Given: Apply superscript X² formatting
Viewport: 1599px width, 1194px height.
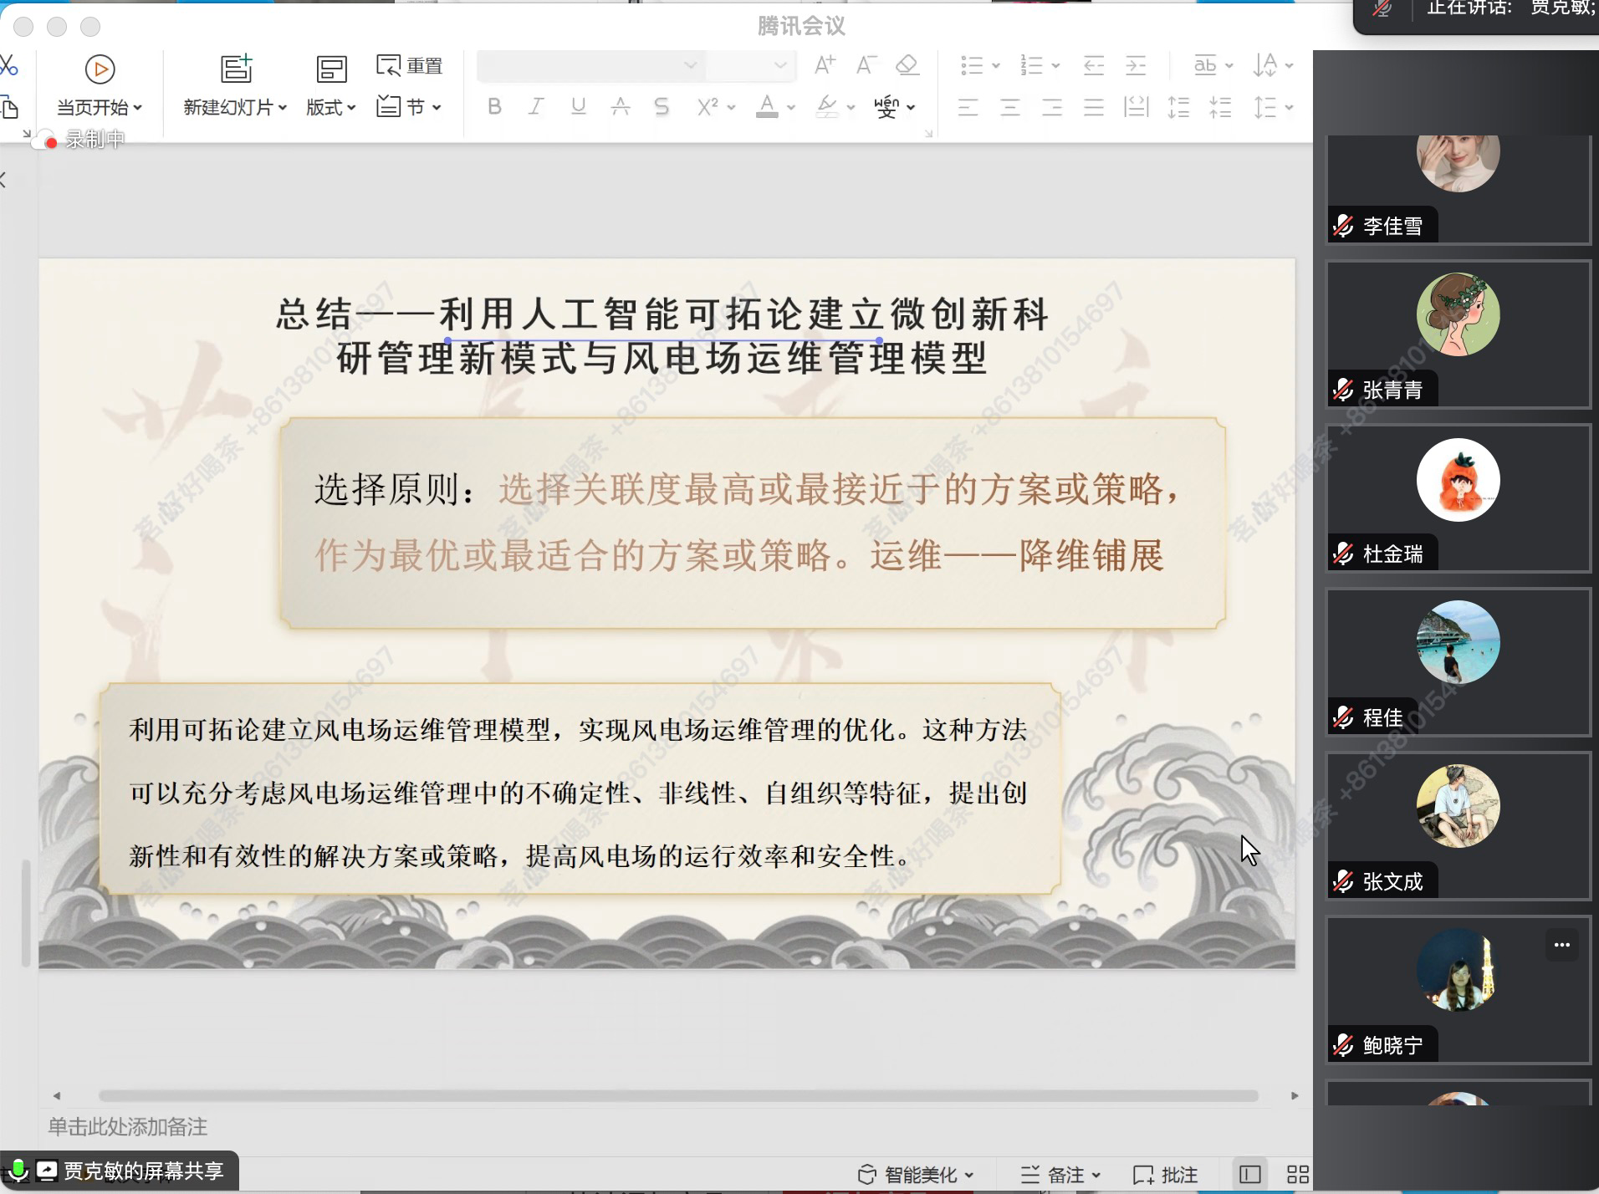Looking at the screenshot, I should click(708, 107).
